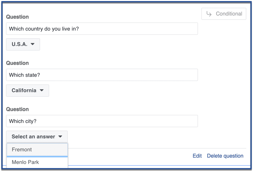This screenshot has width=253, height=171.
Task: Open the California state dropdown
Action: (27, 90)
